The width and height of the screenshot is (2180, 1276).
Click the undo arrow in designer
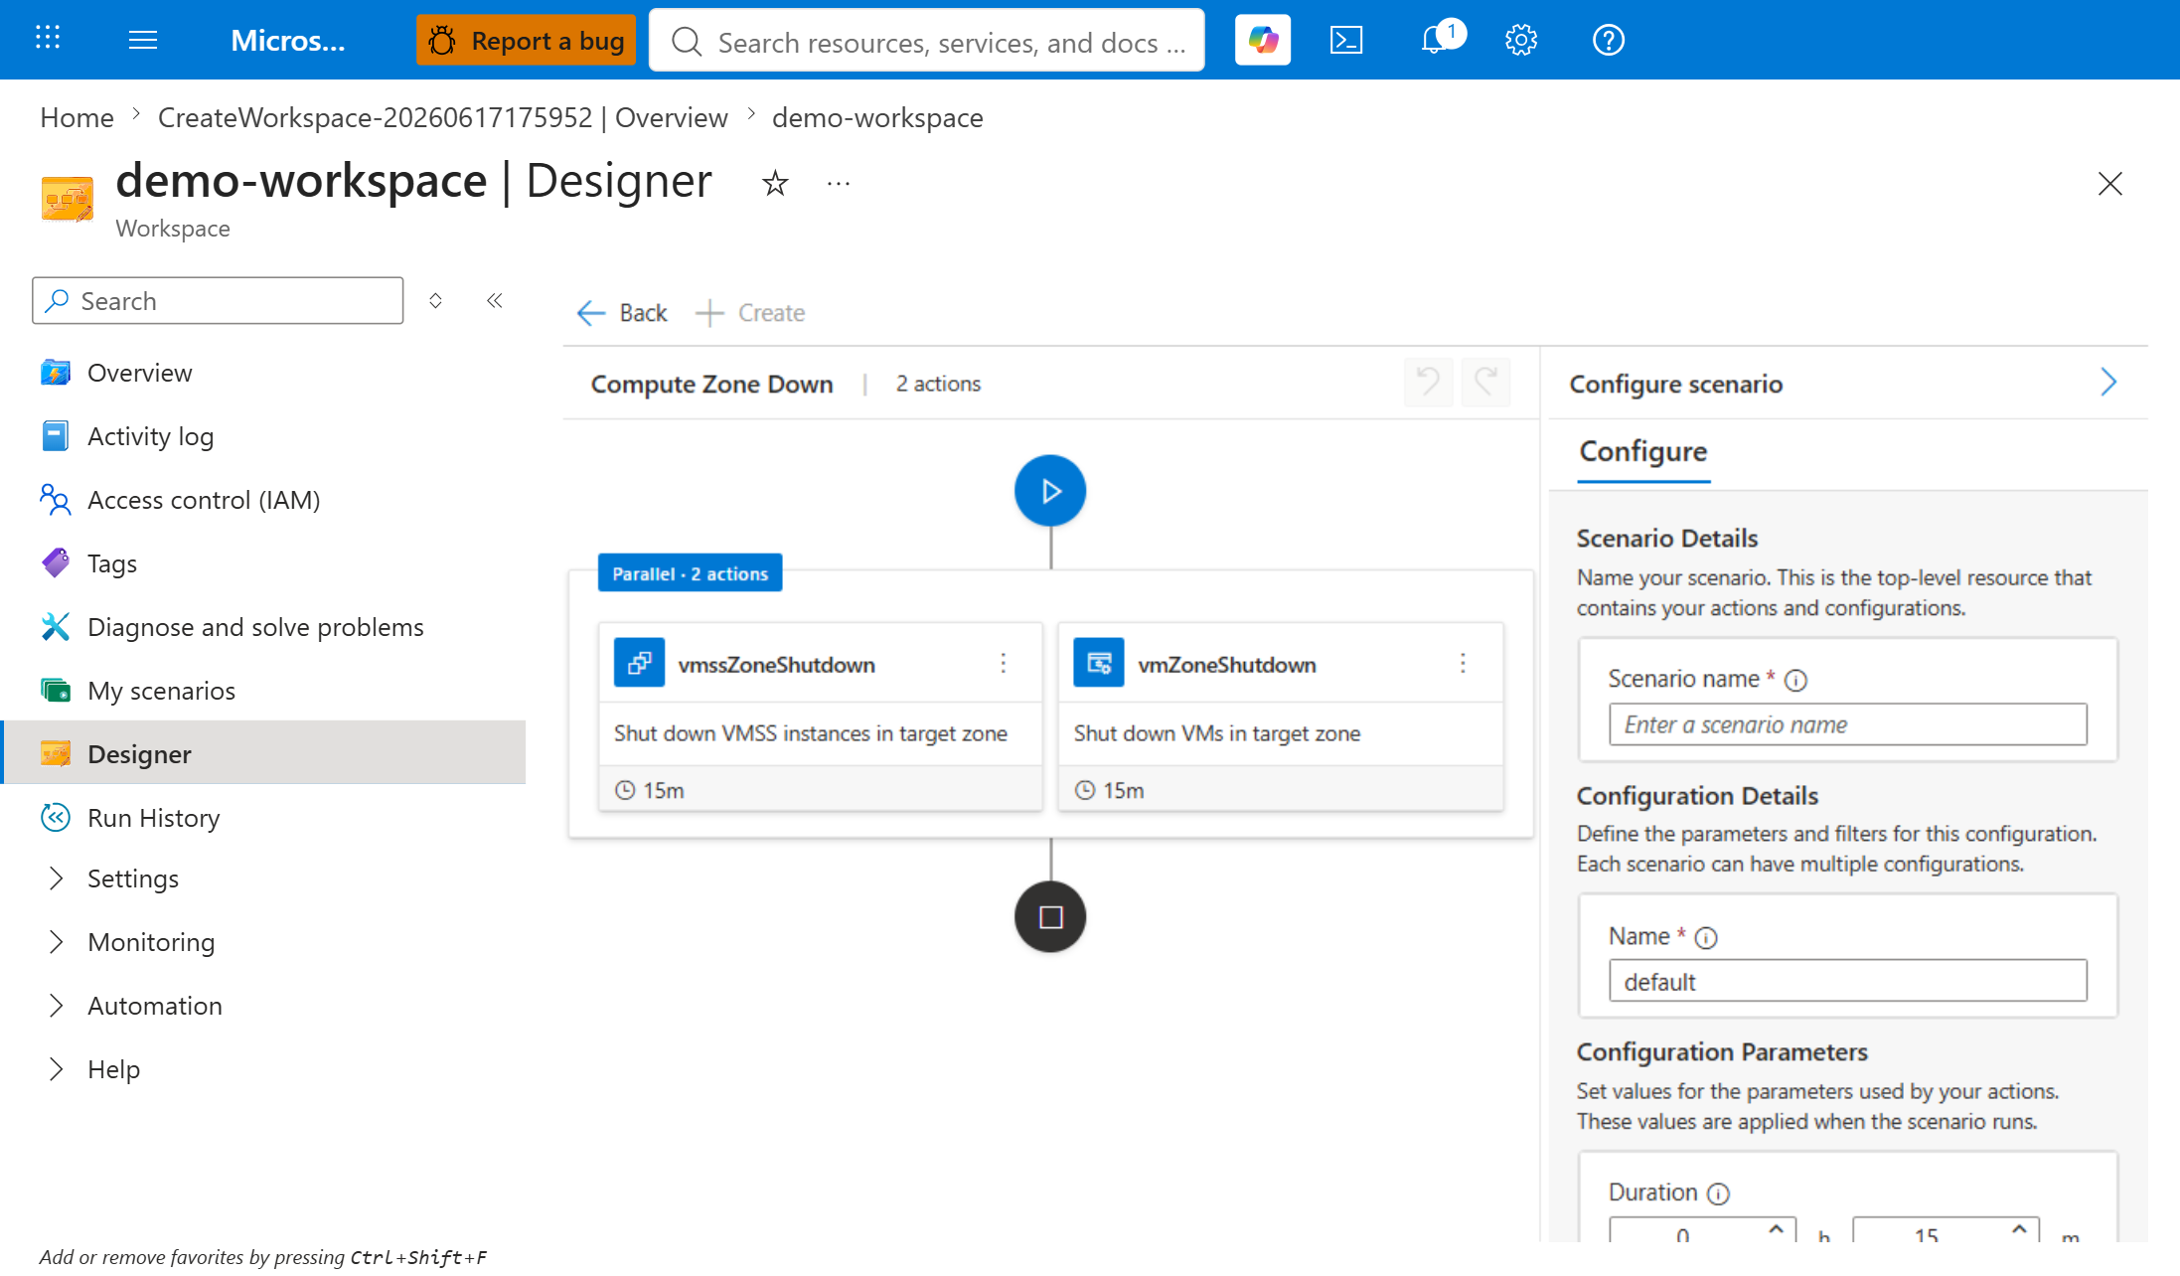coord(1429,383)
